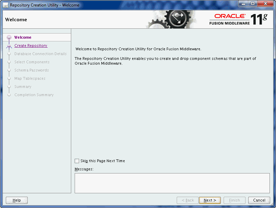Click Schema Passwords step
Screen dimensions: 276x208
(32, 70)
